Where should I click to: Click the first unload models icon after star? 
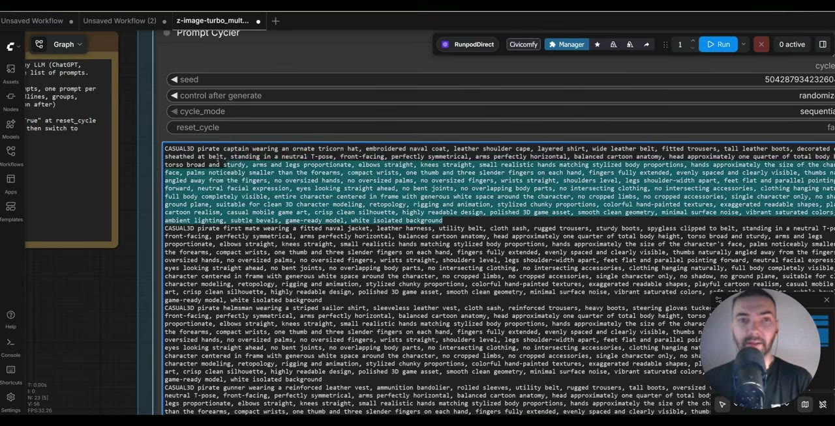click(x=613, y=44)
